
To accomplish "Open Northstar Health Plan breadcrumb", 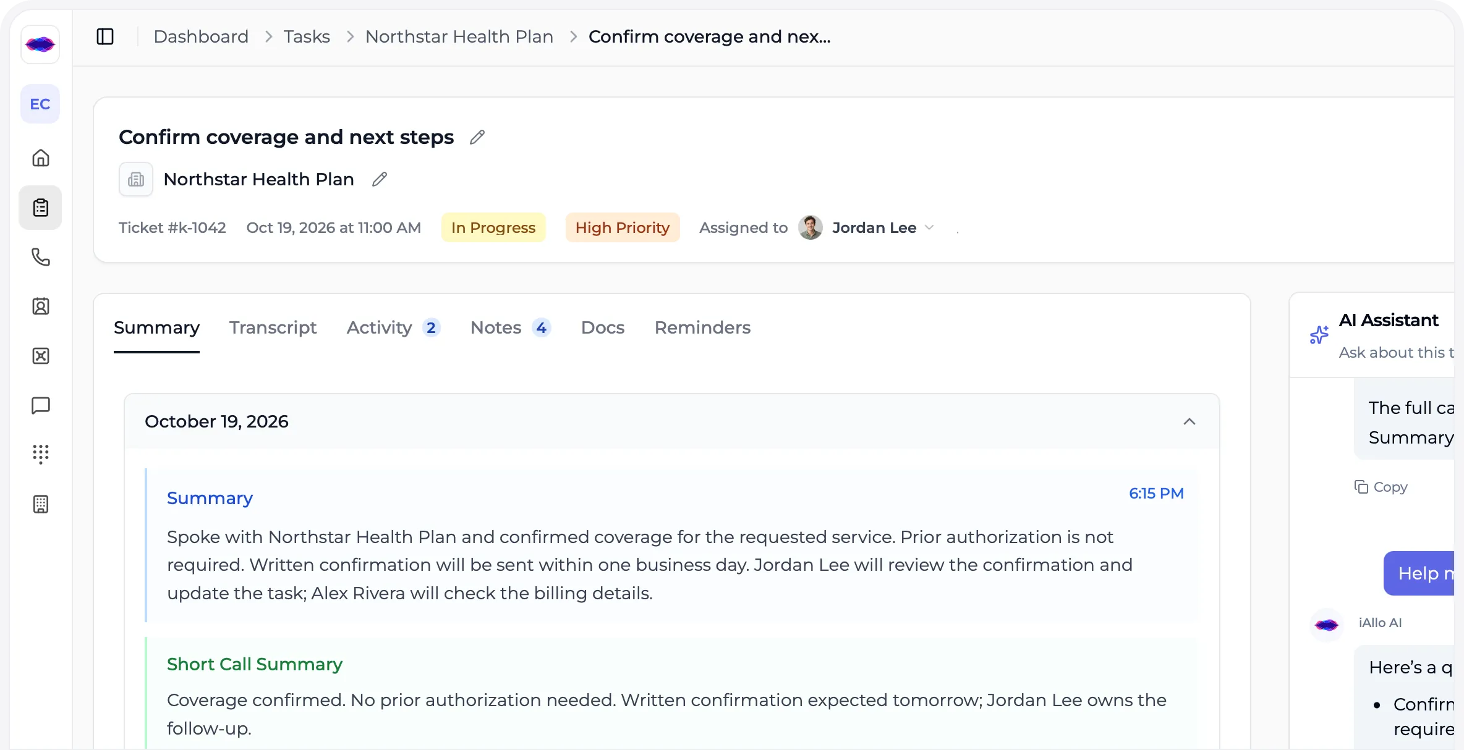I will (x=459, y=36).
